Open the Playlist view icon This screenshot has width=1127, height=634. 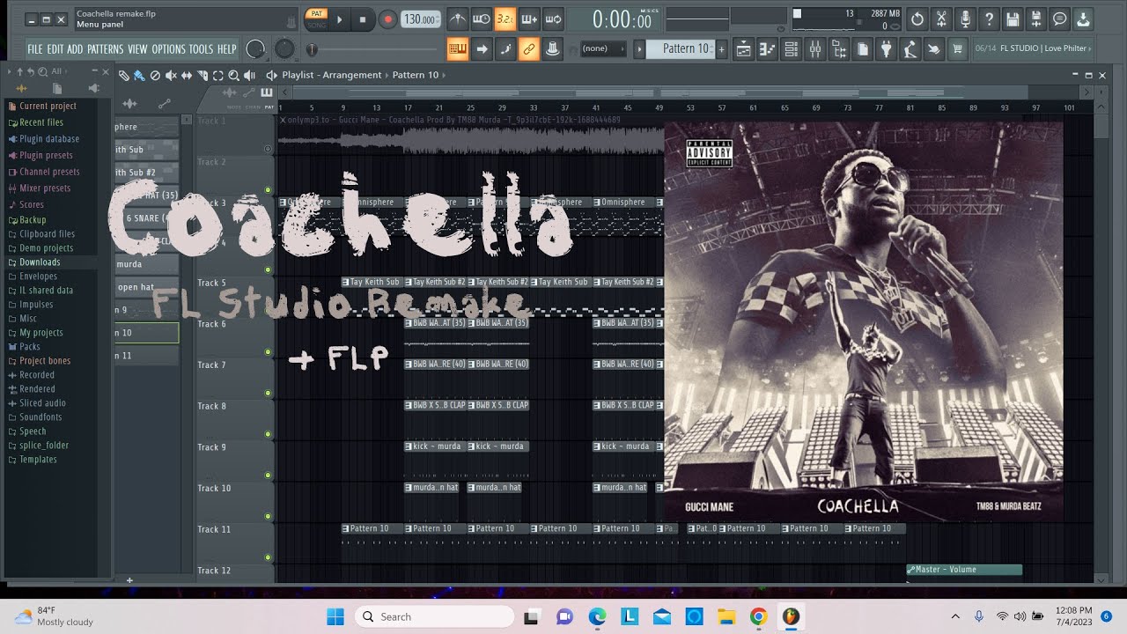[x=744, y=49]
